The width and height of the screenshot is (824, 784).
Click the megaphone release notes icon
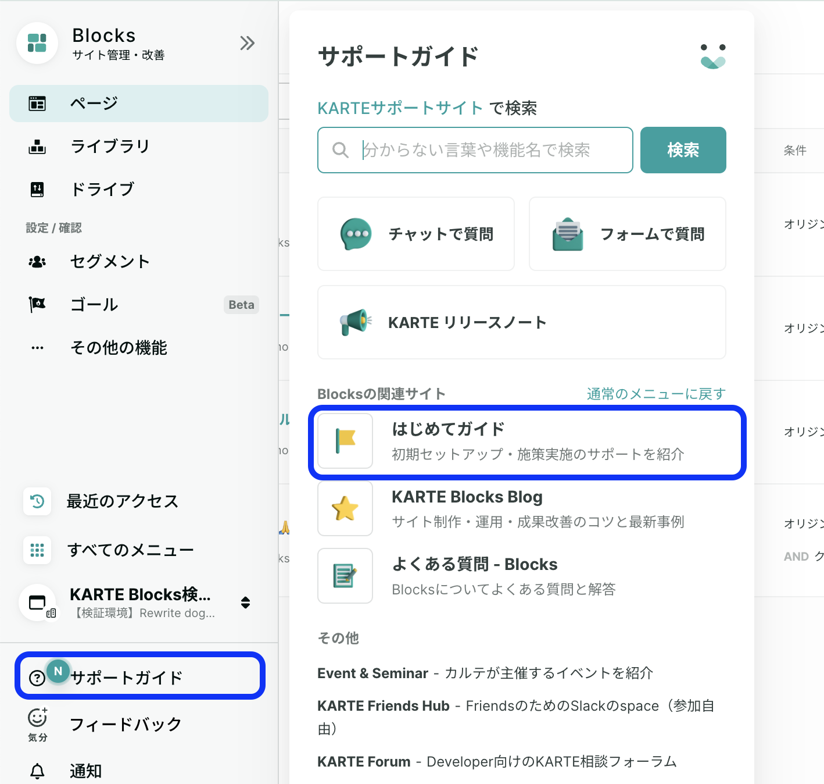tap(356, 322)
